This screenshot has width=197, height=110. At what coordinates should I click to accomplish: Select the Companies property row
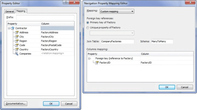coord(41,54)
